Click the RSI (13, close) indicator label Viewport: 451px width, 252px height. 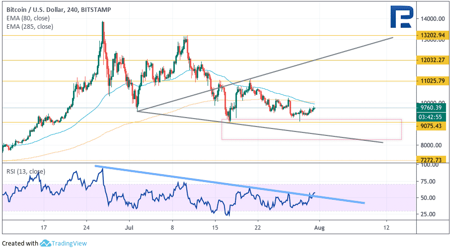pos(26,172)
